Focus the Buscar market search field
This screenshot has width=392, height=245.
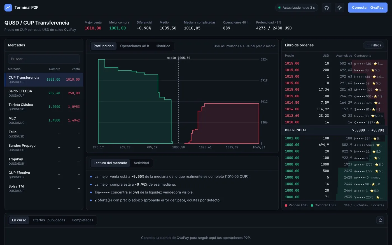(44, 59)
